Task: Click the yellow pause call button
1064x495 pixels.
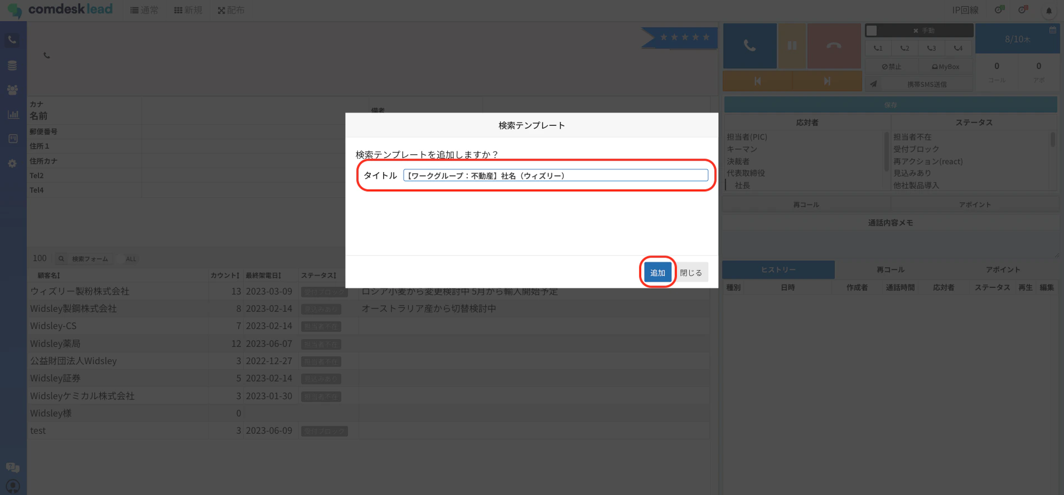Action: coord(792,46)
